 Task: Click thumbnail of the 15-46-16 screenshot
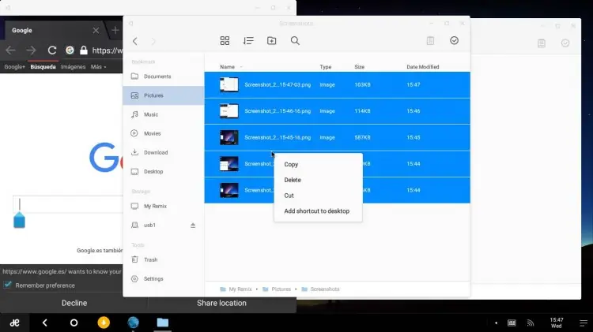[x=229, y=111]
